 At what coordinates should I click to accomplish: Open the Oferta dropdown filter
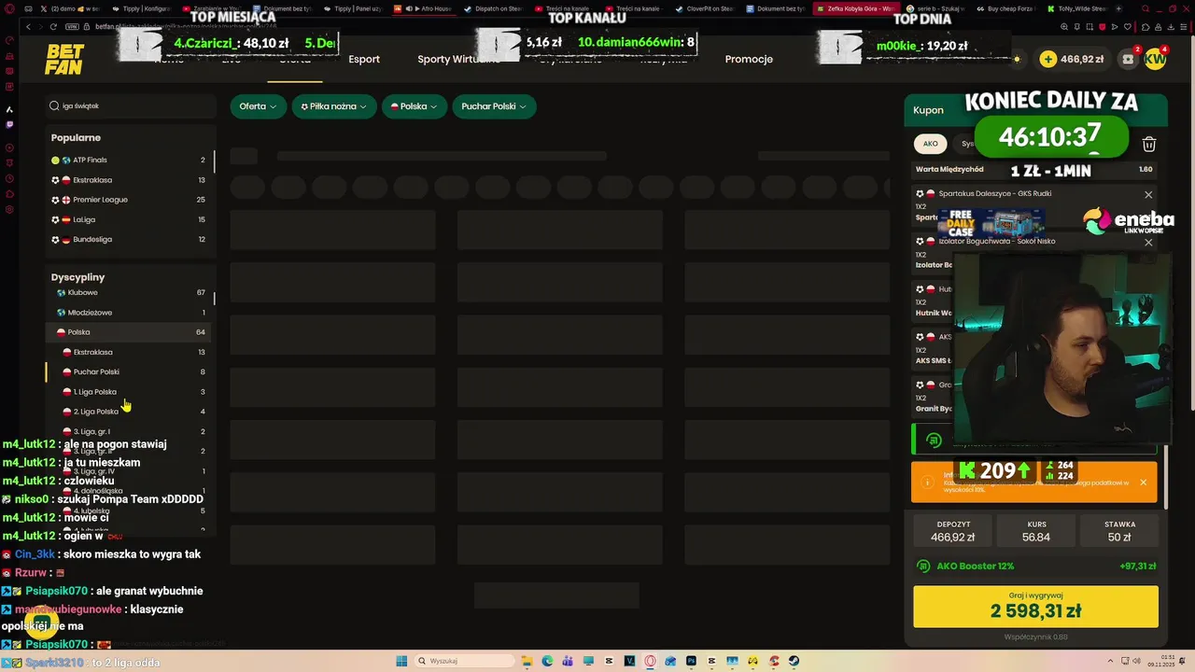(x=258, y=106)
